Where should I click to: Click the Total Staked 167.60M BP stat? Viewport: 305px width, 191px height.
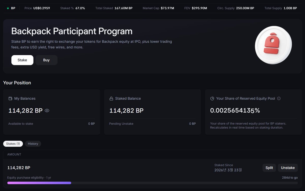(x=114, y=8)
